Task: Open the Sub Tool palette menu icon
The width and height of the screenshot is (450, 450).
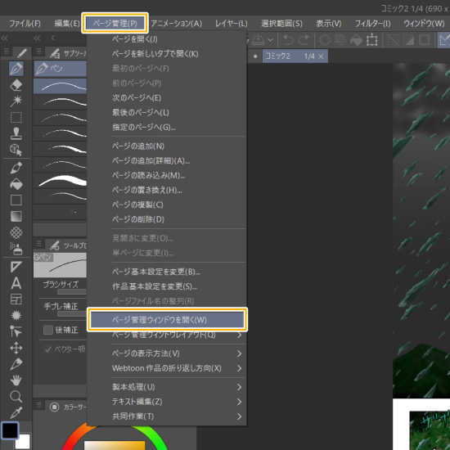Action: tap(38, 52)
